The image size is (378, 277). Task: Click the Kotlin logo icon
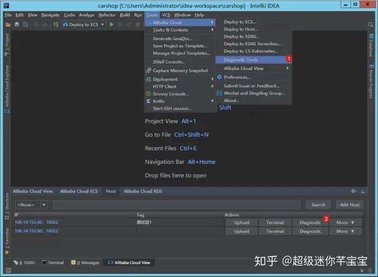pyautogui.click(x=149, y=101)
